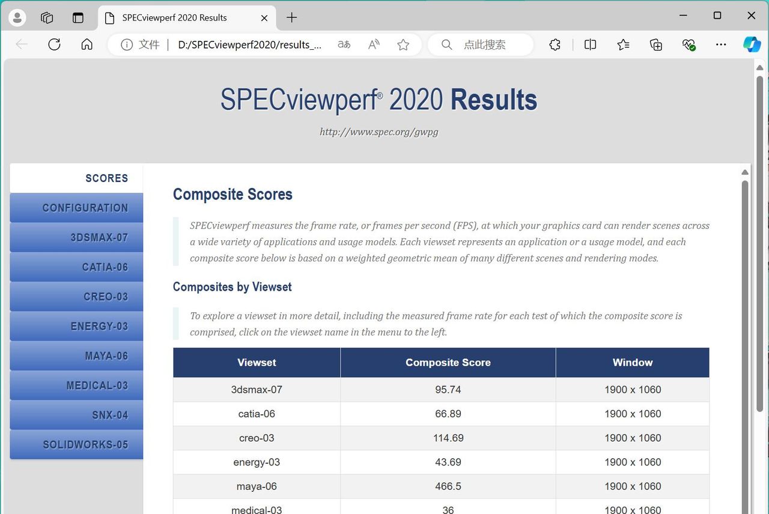Click the 114.69 composite score
Screen dimensions: 769x514
(448, 438)
